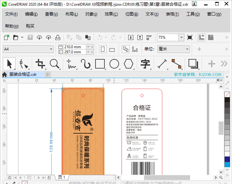Switch to 服装合格证.cdr document tab
232x184 pixels.
pyautogui.click(x=23, y=75)
